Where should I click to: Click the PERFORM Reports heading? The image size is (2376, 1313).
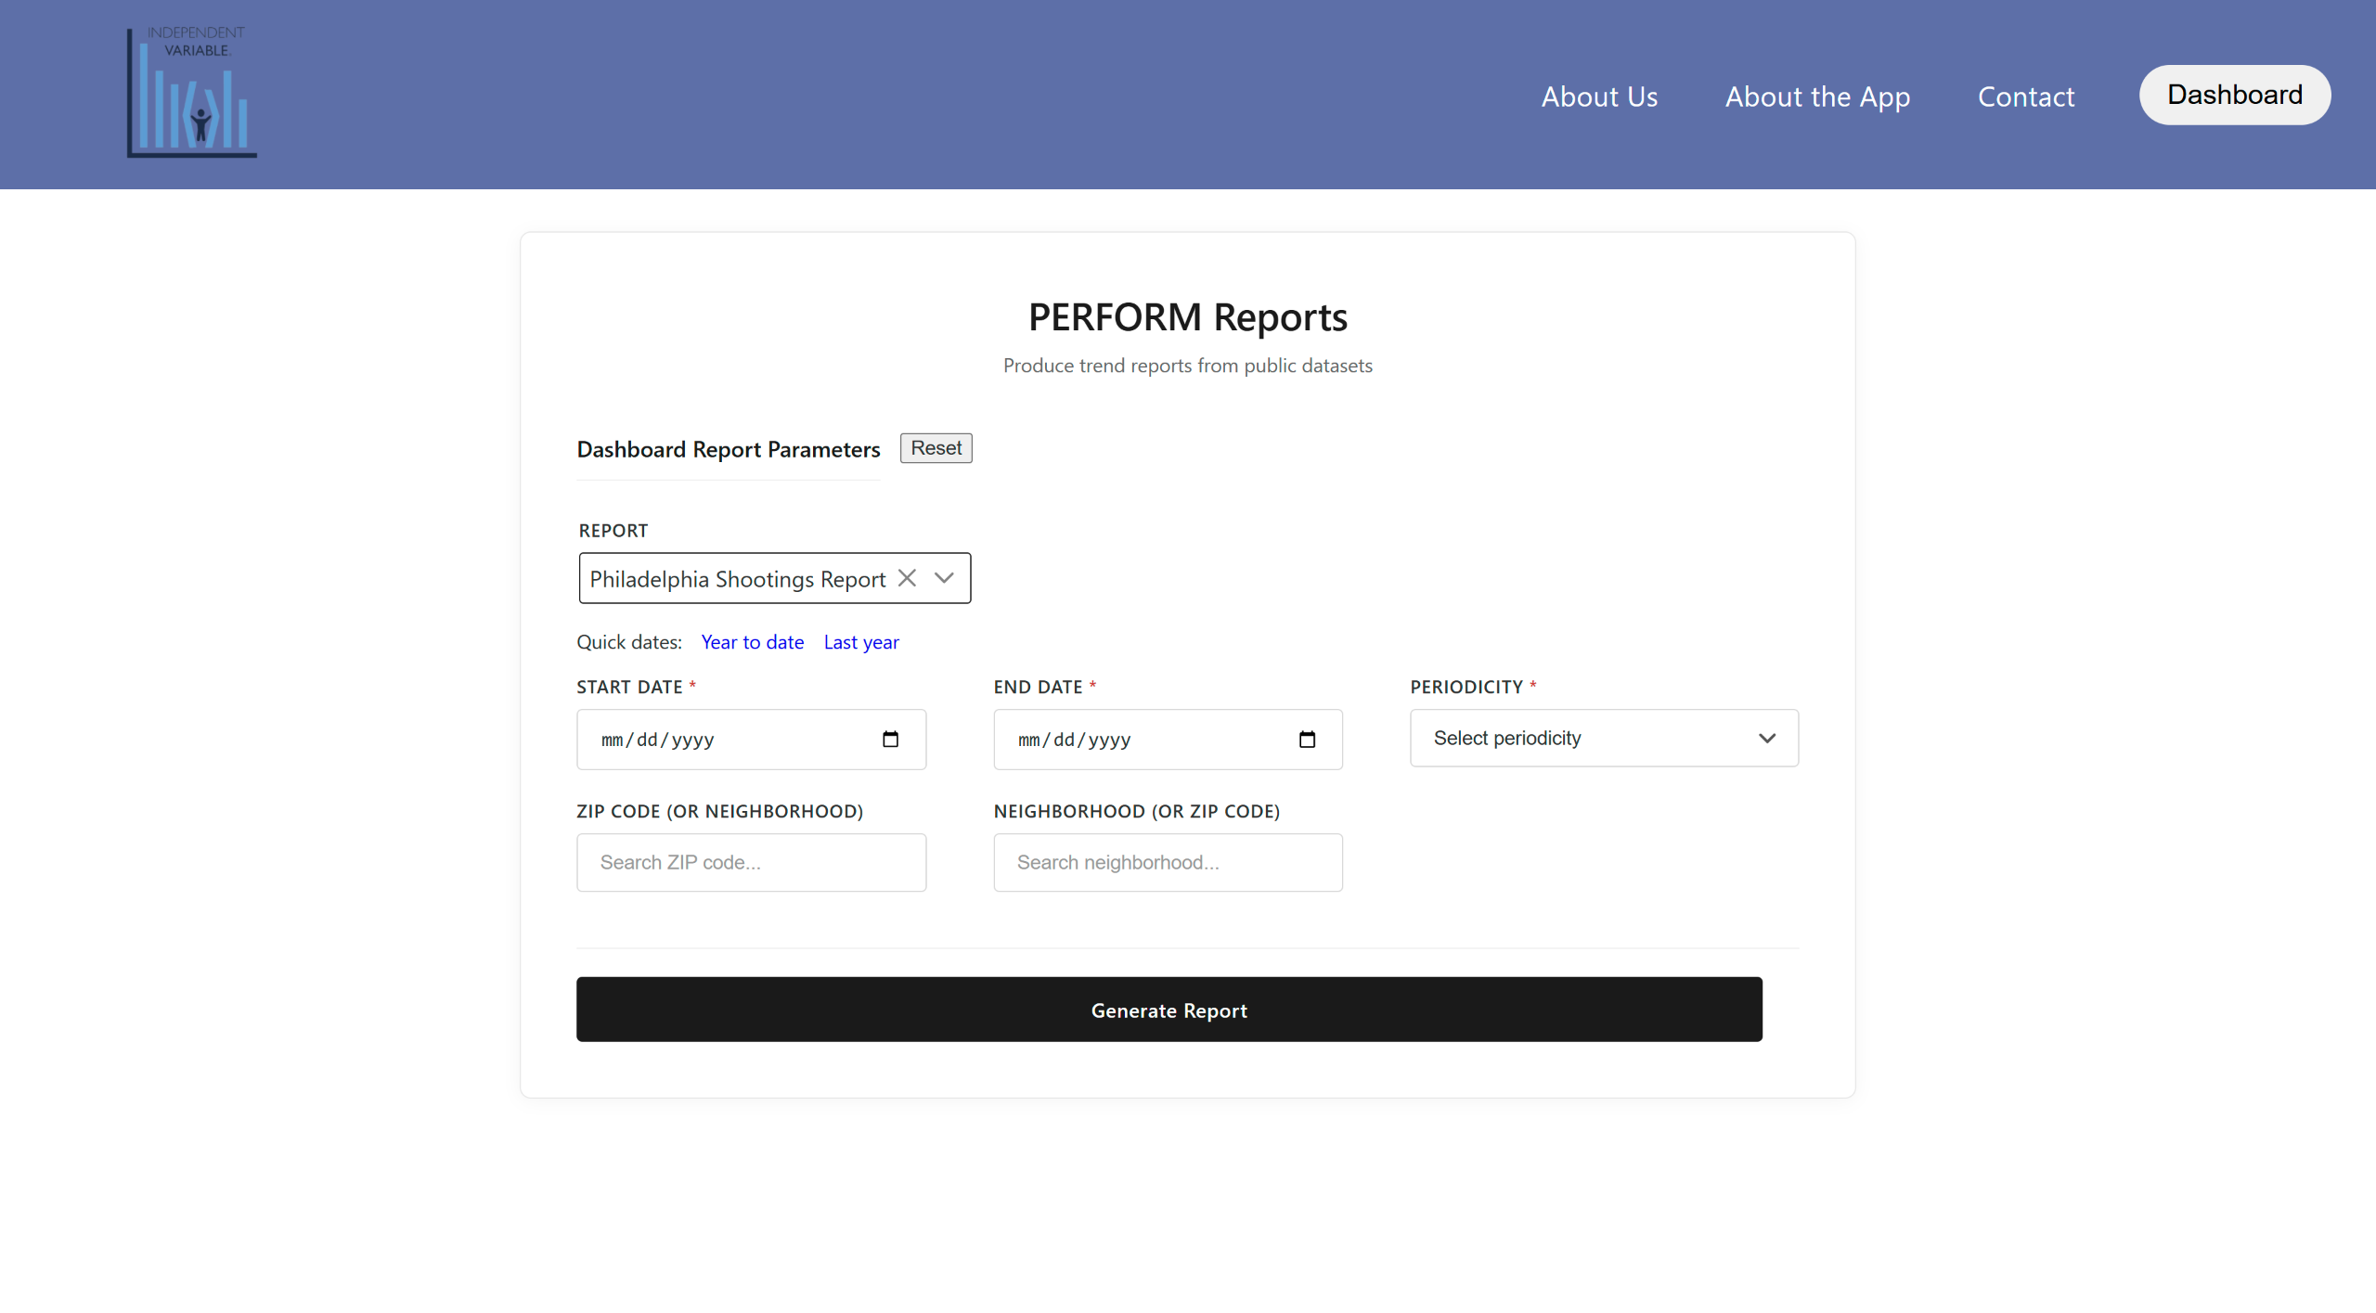1187,317
